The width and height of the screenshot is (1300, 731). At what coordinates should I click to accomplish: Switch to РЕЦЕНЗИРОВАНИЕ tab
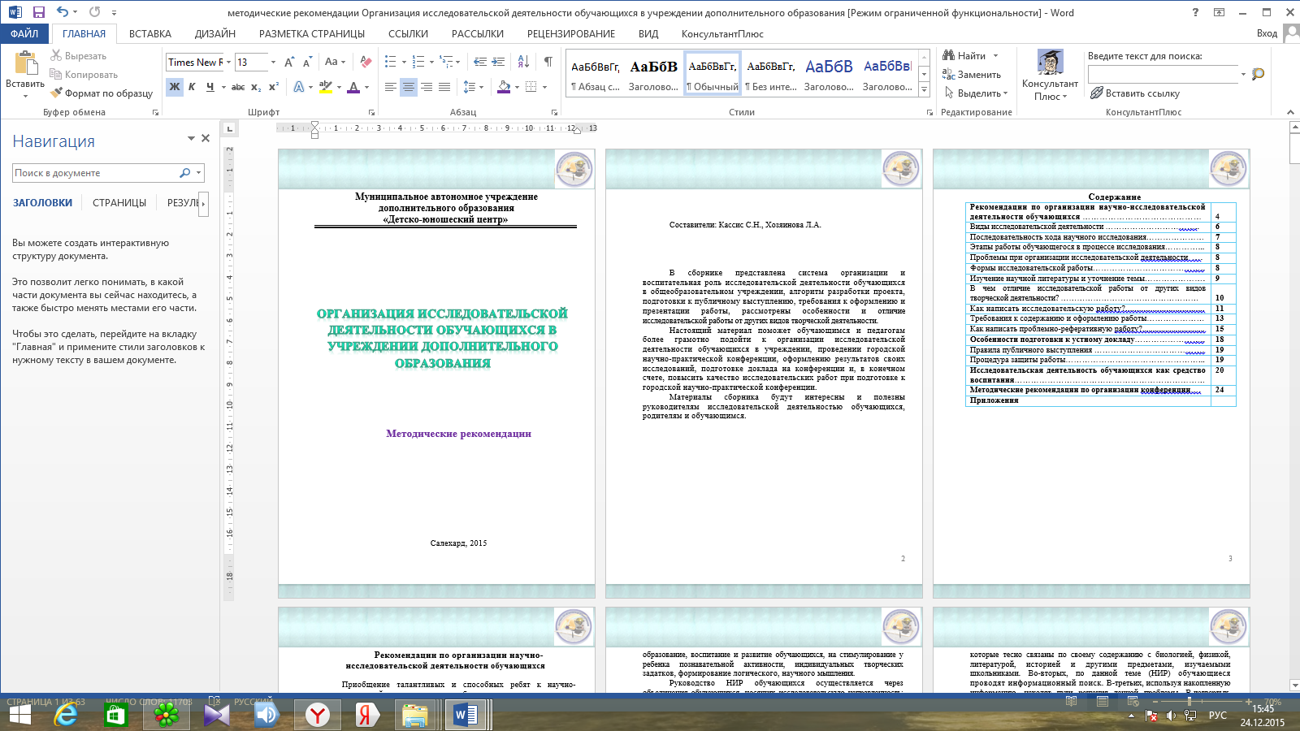(571, 34)
